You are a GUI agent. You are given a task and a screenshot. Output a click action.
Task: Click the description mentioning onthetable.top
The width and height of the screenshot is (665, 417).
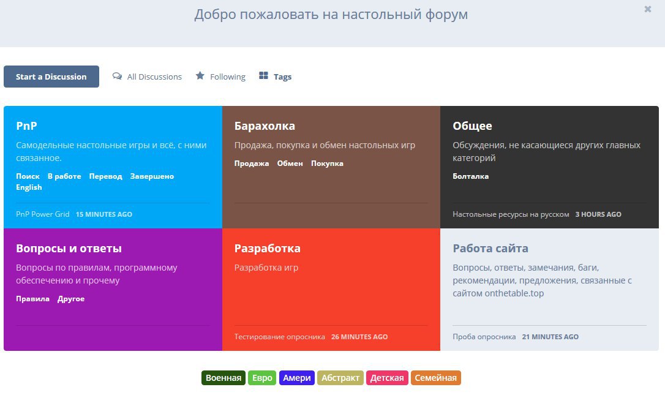542,280
